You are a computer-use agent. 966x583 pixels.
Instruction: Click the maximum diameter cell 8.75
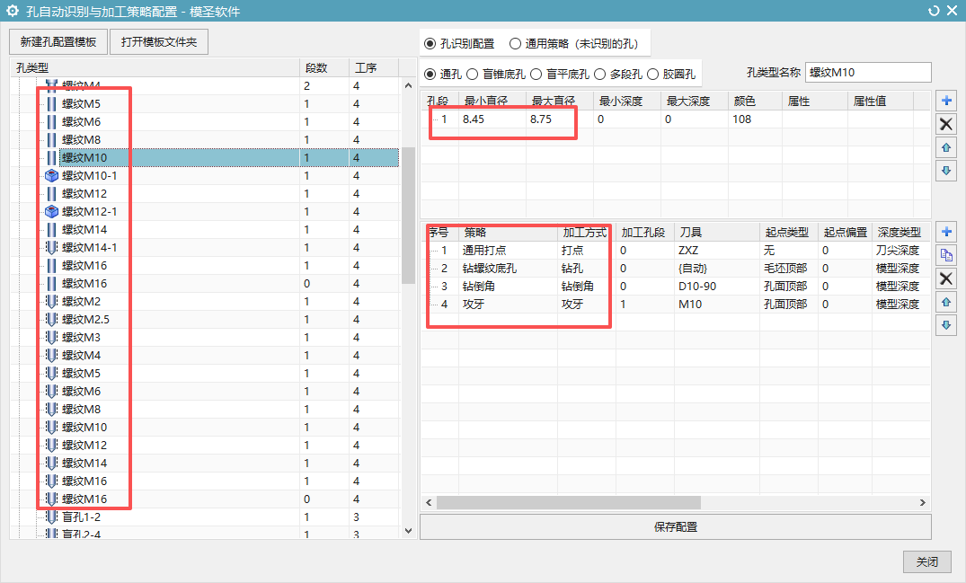pos(560,119)
